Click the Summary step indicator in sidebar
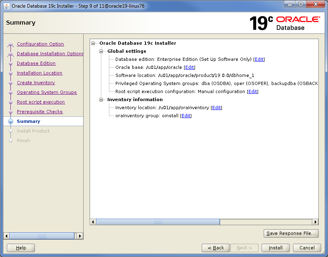 (x=29, y=121)
